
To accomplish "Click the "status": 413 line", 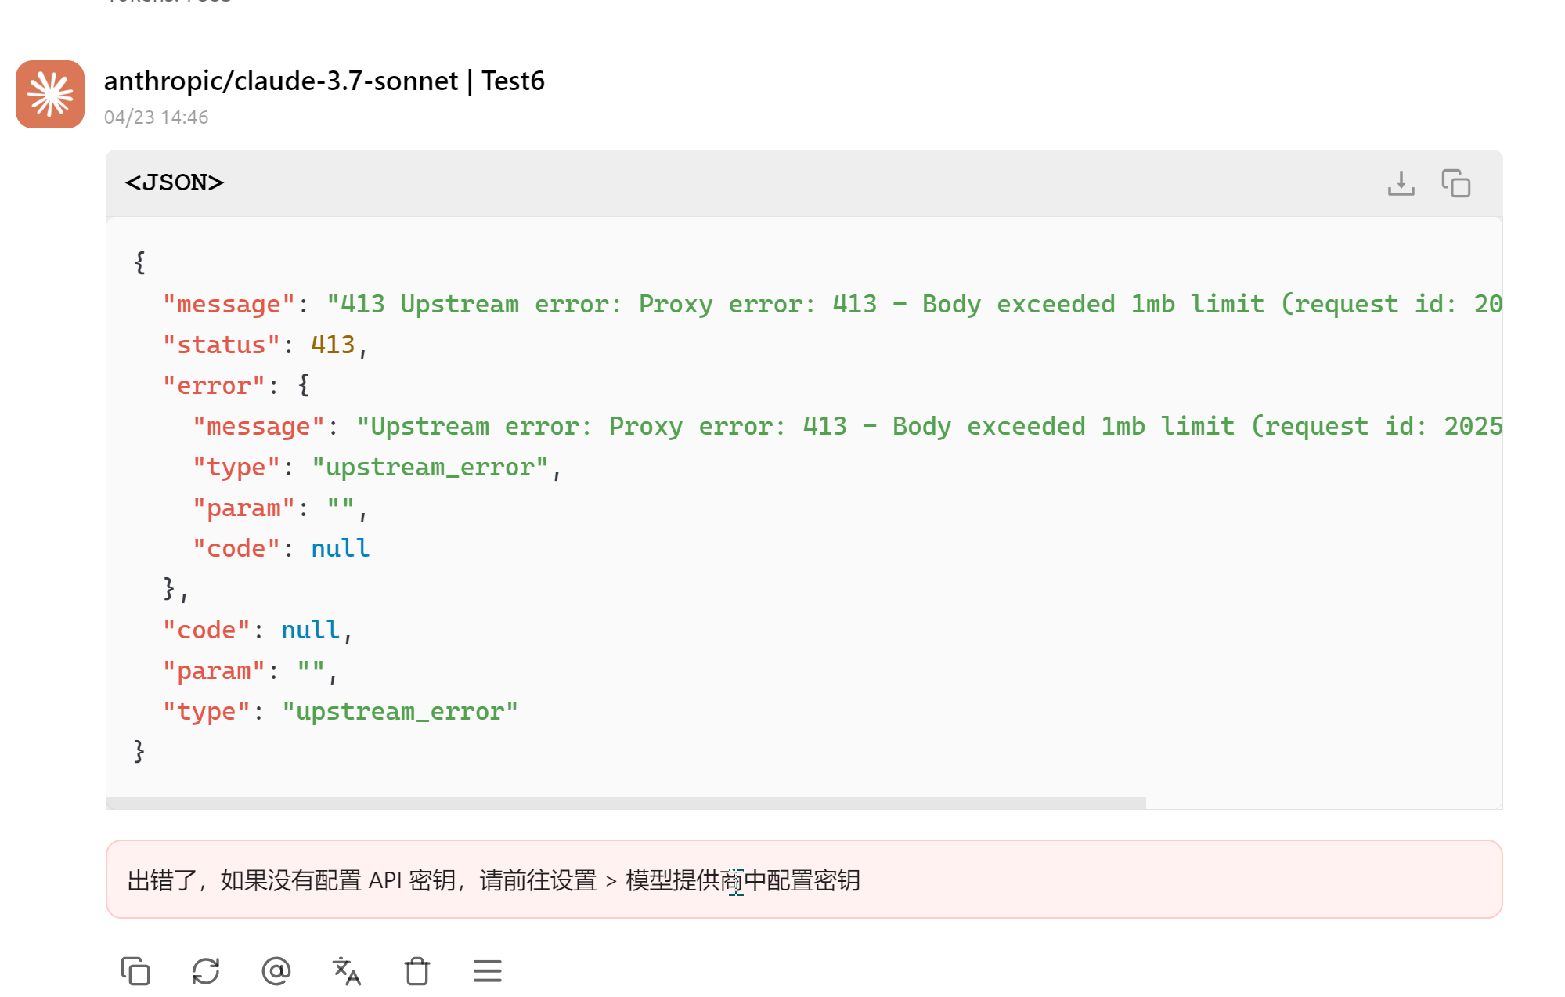I will [265, 345].
